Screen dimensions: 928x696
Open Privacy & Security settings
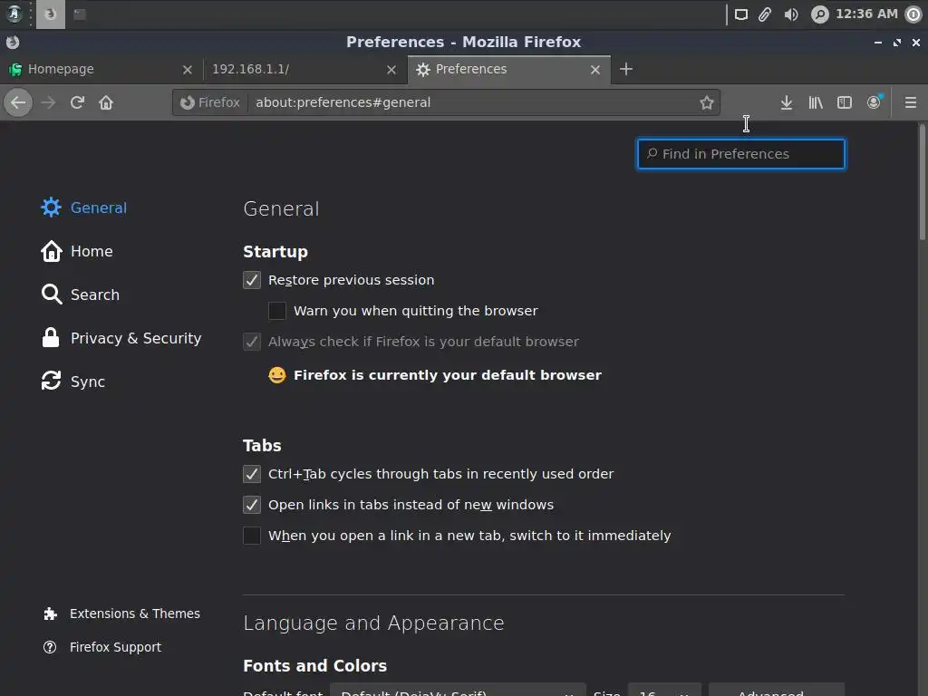pyautogui.click(x=136, y=338)
